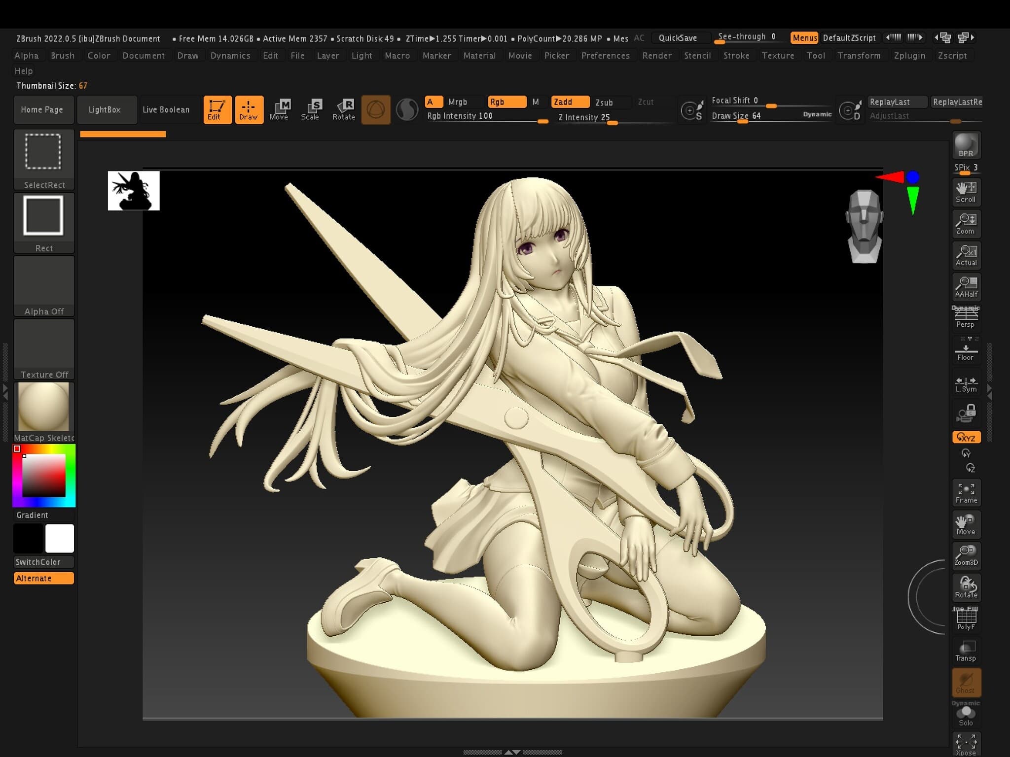This screenshot has height=757, width=1010.
Task: Toggle the Rgb paint channel
Action: (506, 102)
